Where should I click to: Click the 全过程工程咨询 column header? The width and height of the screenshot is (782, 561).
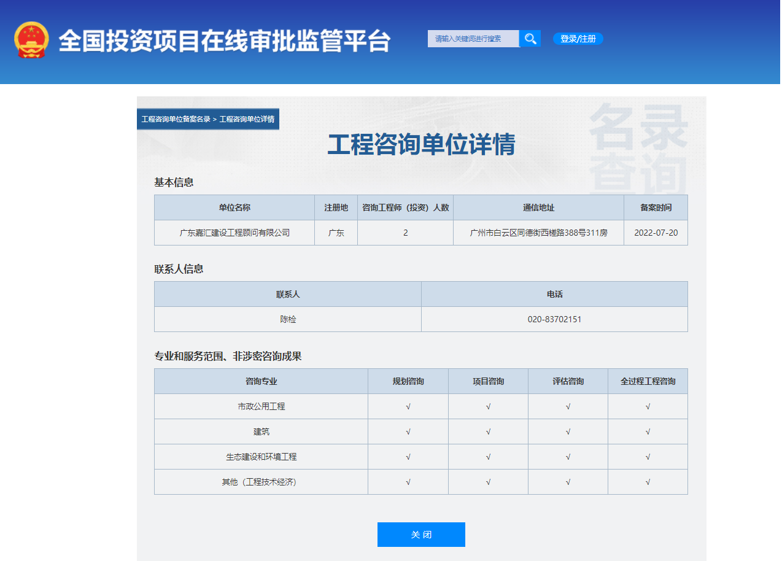[648, 381]
